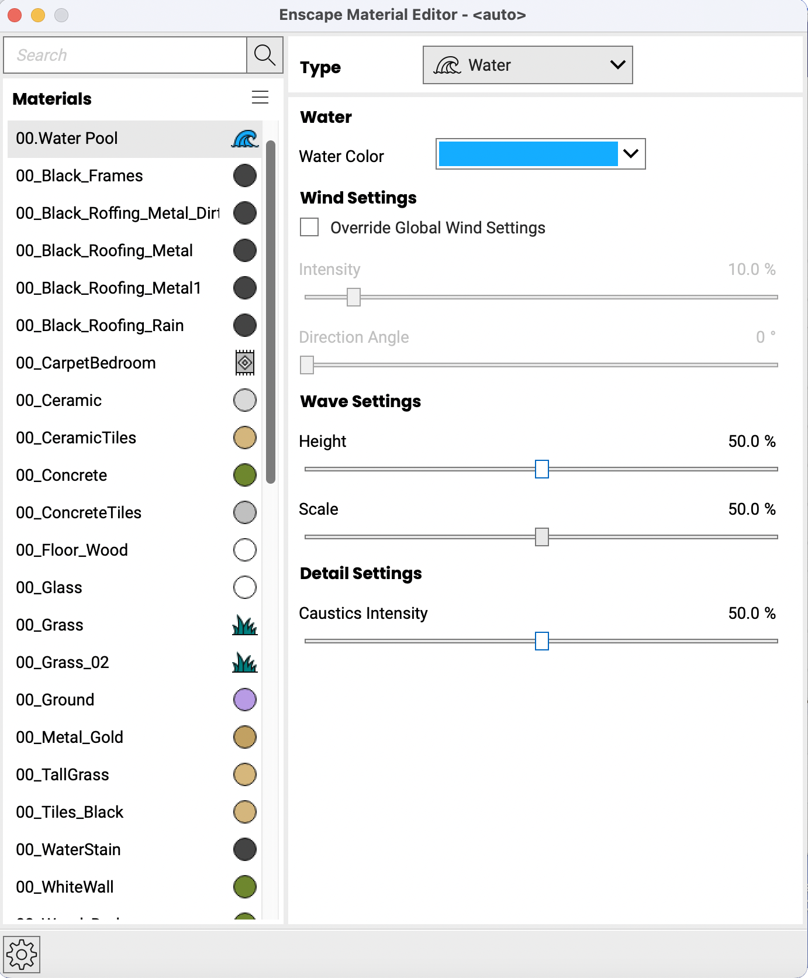The width and height of the screenshot is (808, 978).
Task: Select the 00_Glass material
Action: coord(49,587)
